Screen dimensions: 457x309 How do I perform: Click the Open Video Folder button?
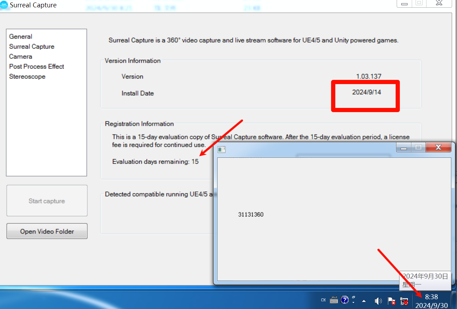[47, 232]
